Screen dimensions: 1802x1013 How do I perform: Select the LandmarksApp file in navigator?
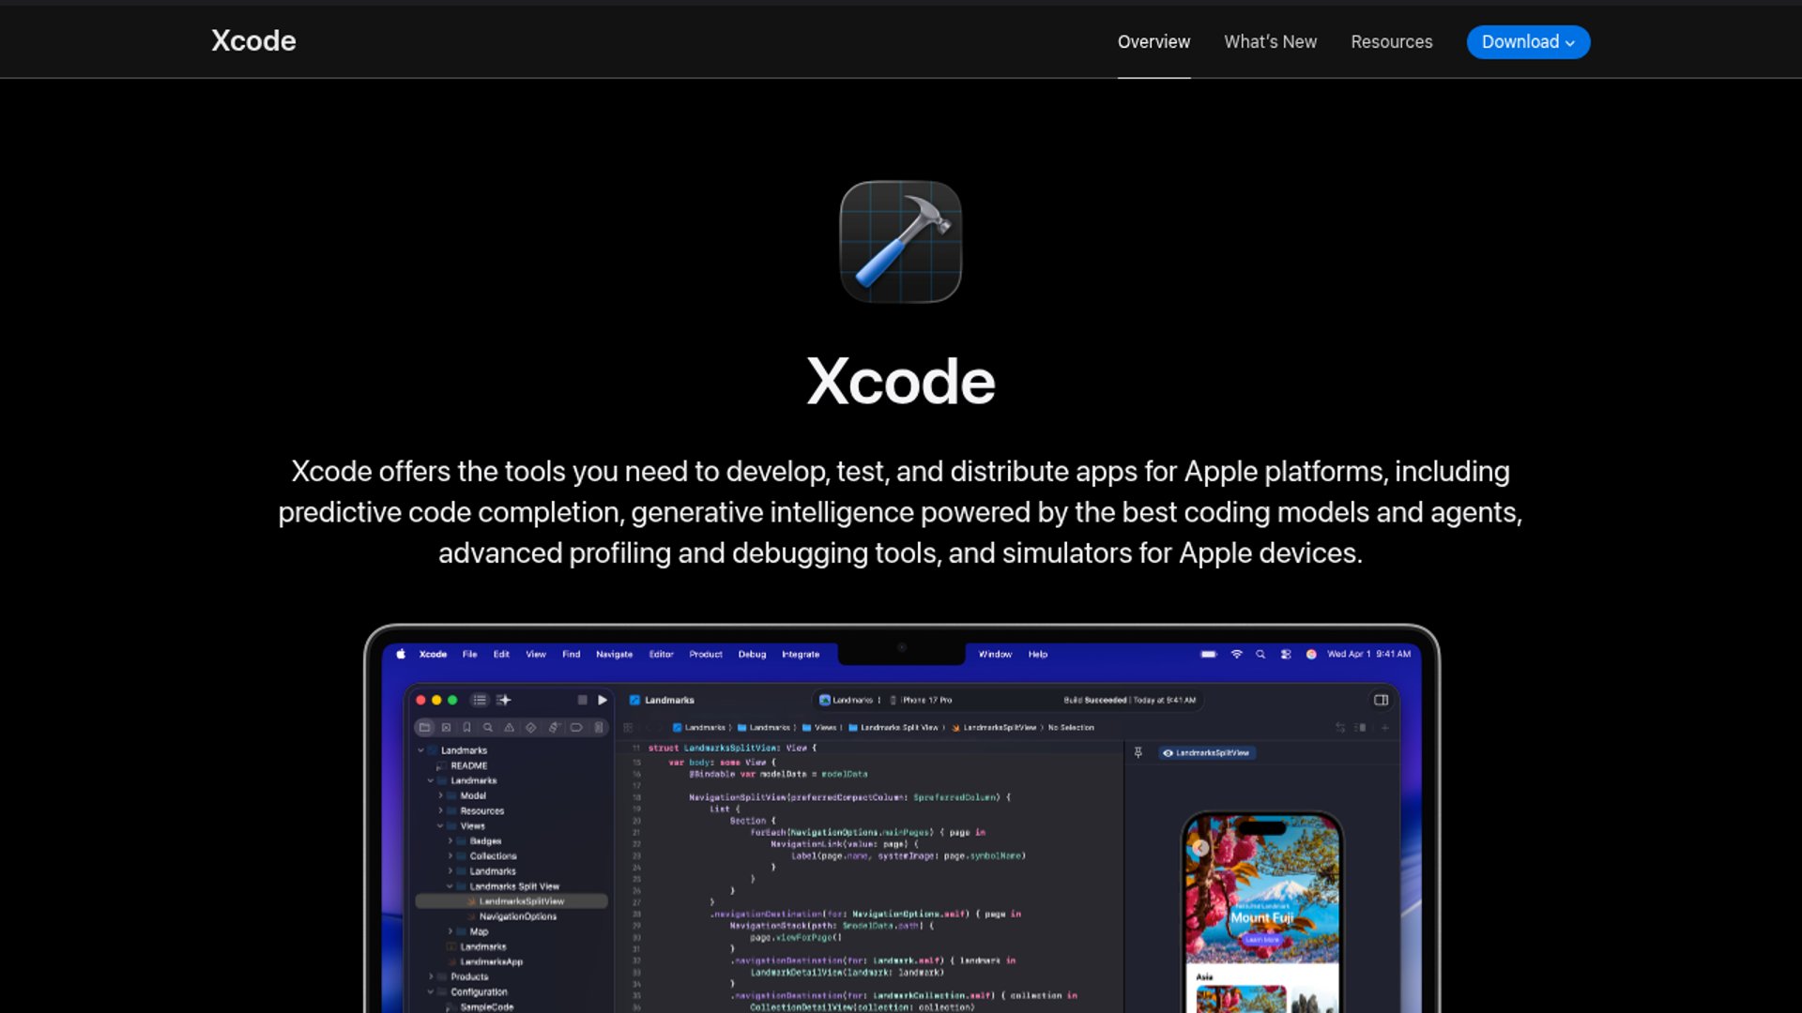click(491, 961)
